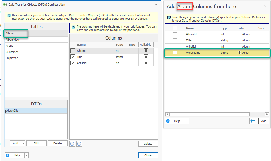The height and width of the screenshot is (161, 271).
Task: Uncheck the Title column checkbox
Action: tap(73, 57)
